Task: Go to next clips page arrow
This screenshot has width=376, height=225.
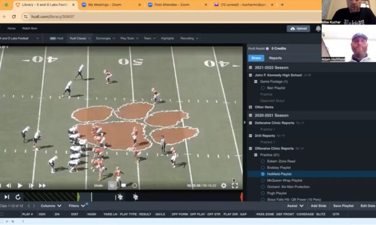Action: coord(34,206)
